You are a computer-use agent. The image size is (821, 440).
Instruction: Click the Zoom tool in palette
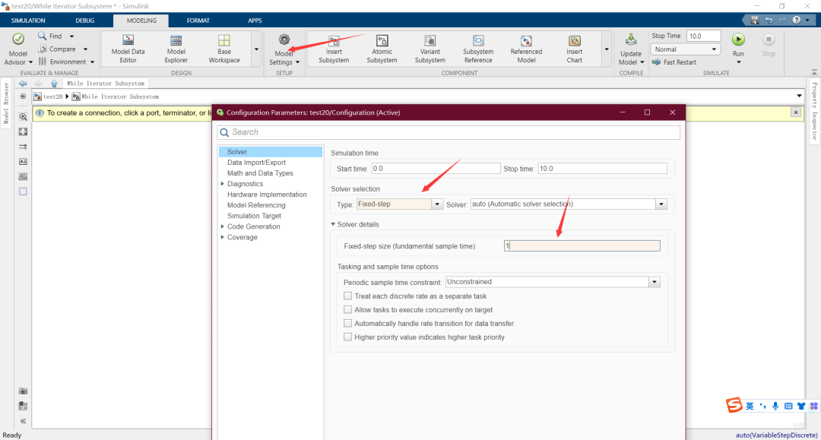click(x=23, y=117)
